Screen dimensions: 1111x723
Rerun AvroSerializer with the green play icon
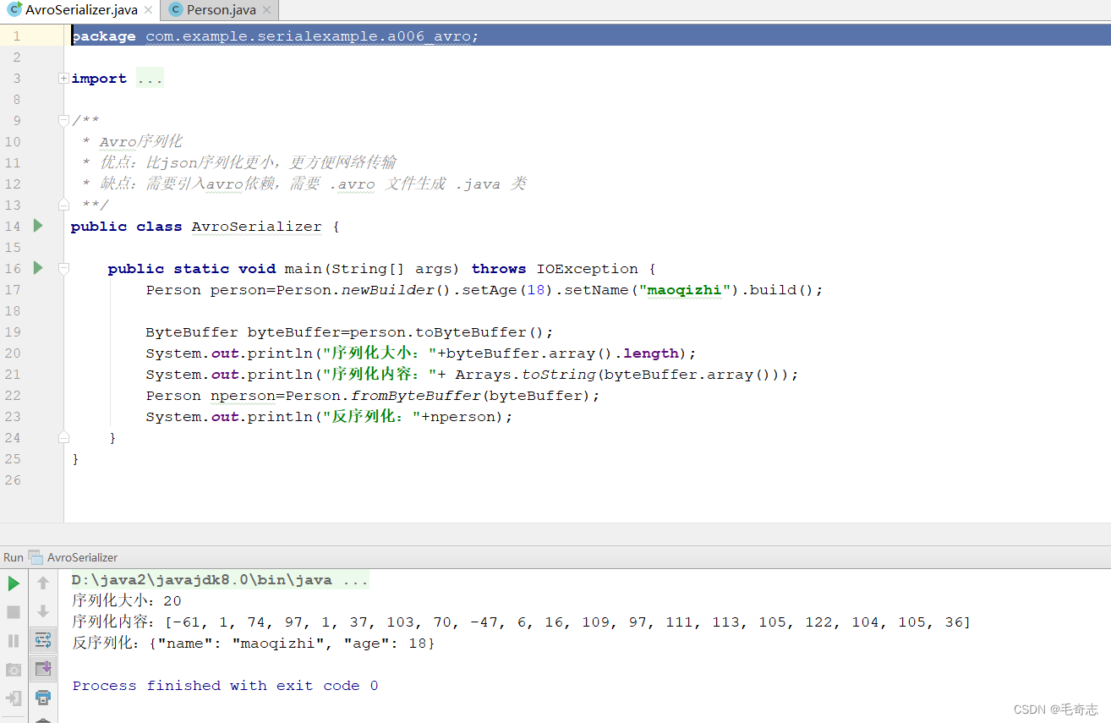pyautogui.click(x=14, y=583)
